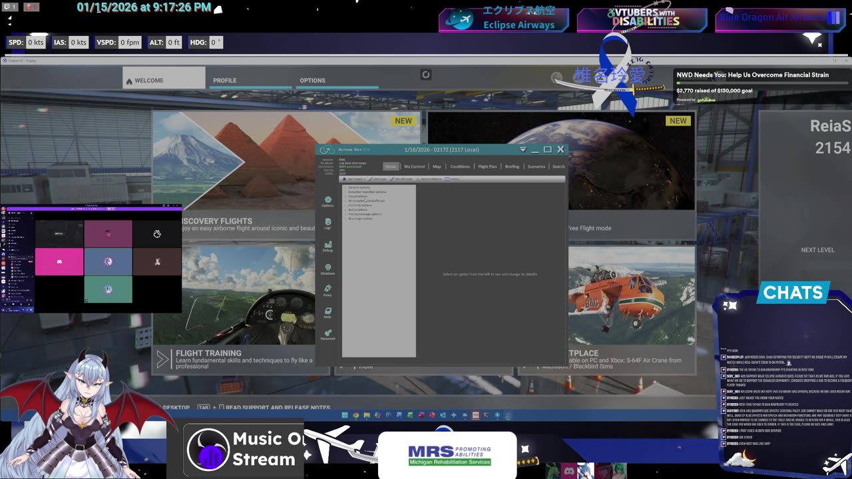
Task: Click the Eclipse Airways banner
Action: [x=504, y=19]
